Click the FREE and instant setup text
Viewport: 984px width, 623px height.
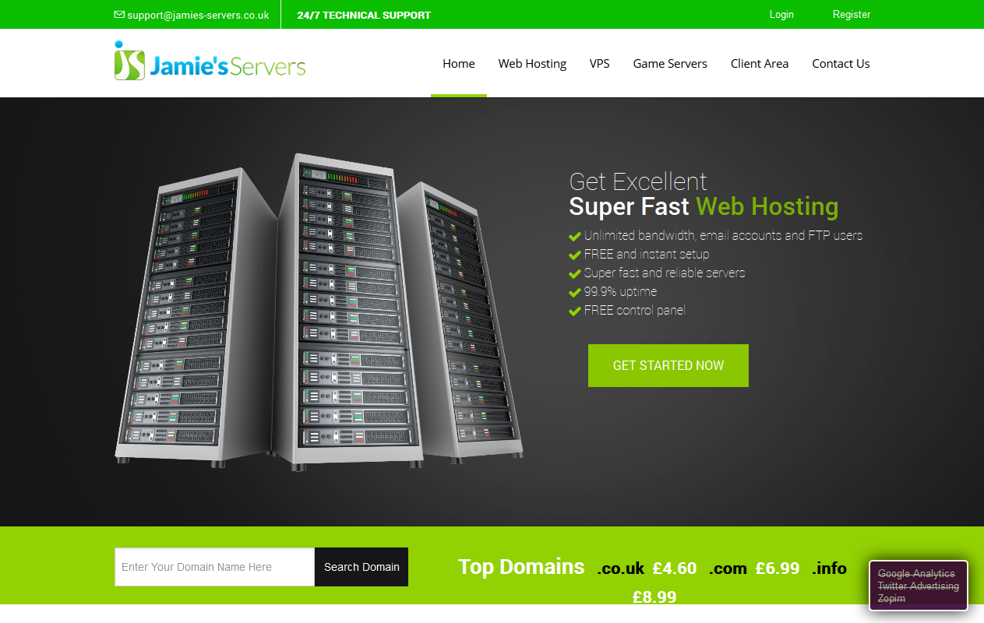[647, 255]
